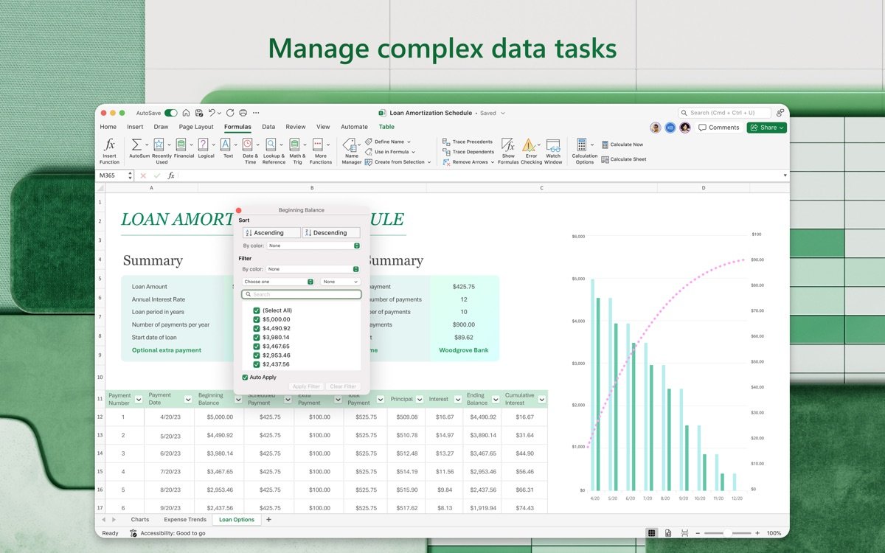This screenshot has height=553, width=885.
Task: Click the Error Checking icon
Action: point(529,145)
